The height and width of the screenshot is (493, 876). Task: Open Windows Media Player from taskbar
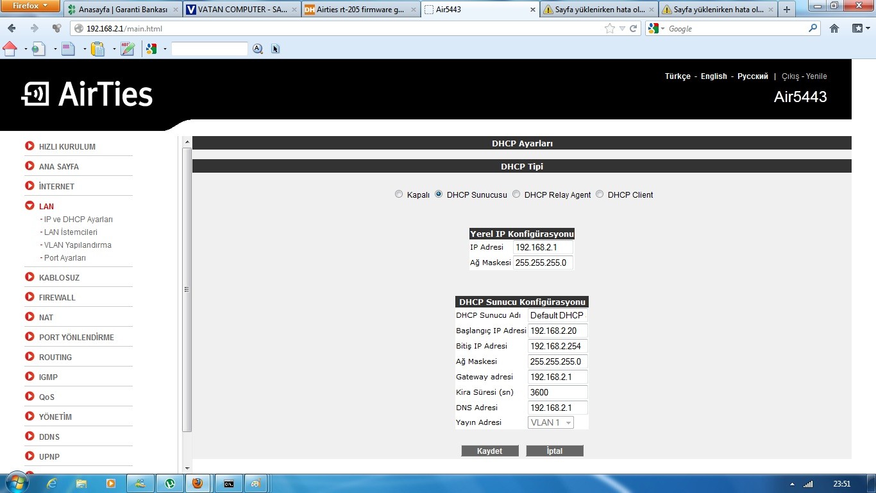tap(110, 483)
